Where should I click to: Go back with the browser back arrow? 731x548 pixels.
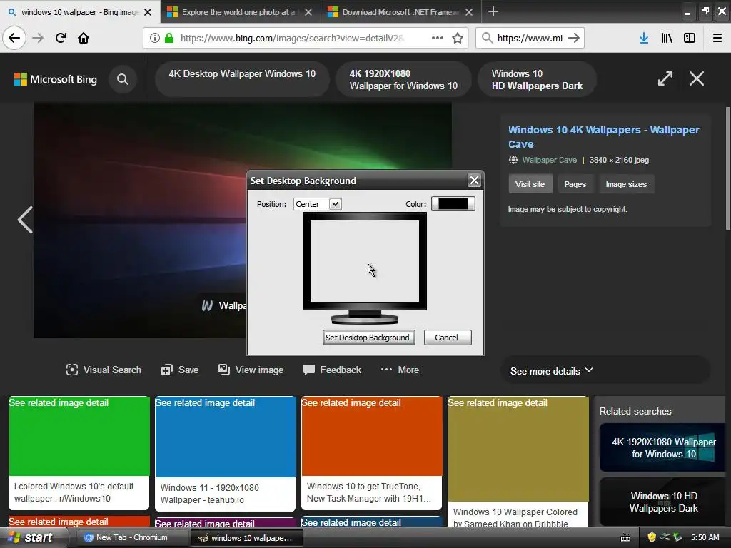click(x=14, y=38)
